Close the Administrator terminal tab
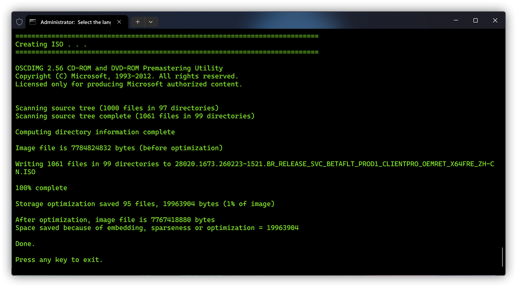The height and width of the screenshot is (287, 517). (119, 22)
